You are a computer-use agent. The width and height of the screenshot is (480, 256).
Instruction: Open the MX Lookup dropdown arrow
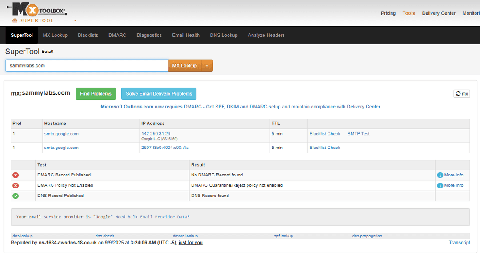click(x=207, y=65)
